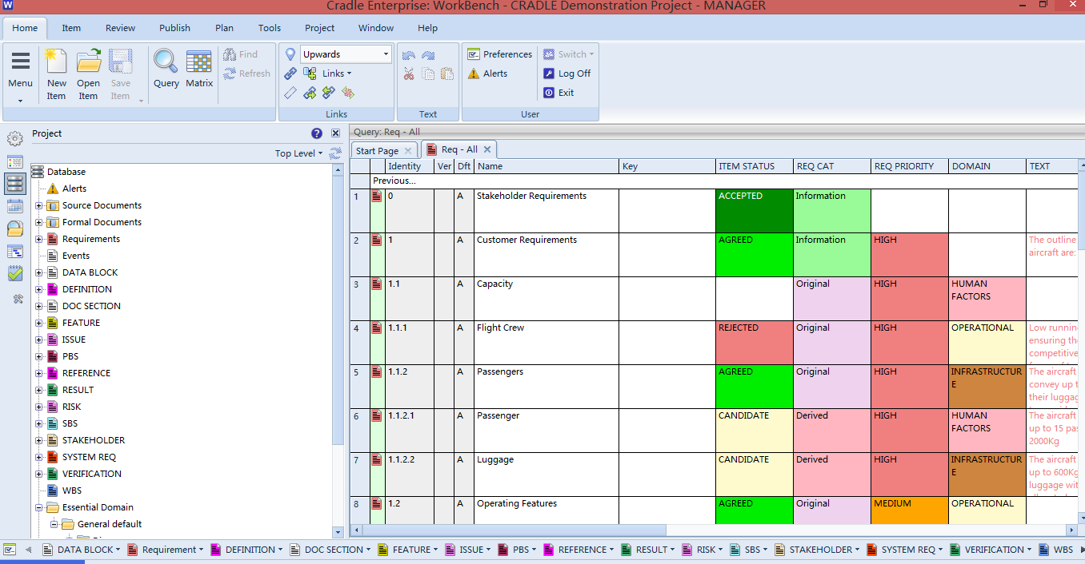Switch to the Start Page tab

coord(377,150)
